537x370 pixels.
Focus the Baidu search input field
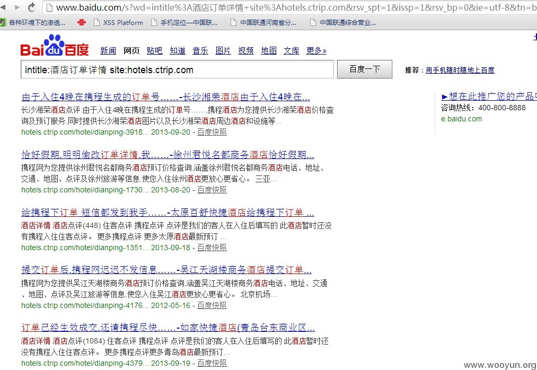point(178,69)
